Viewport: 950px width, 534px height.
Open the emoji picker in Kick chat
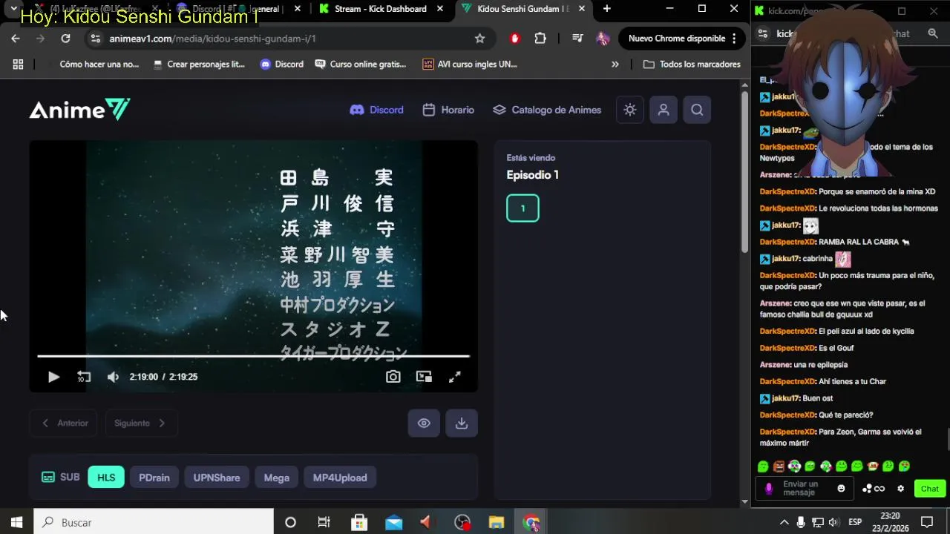(x=841, y=489)
